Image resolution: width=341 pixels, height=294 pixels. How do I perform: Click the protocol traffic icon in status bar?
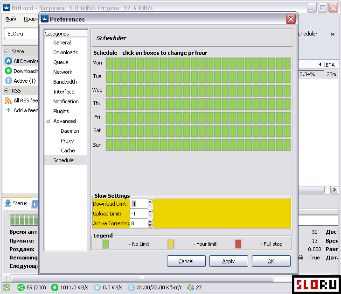131,287
